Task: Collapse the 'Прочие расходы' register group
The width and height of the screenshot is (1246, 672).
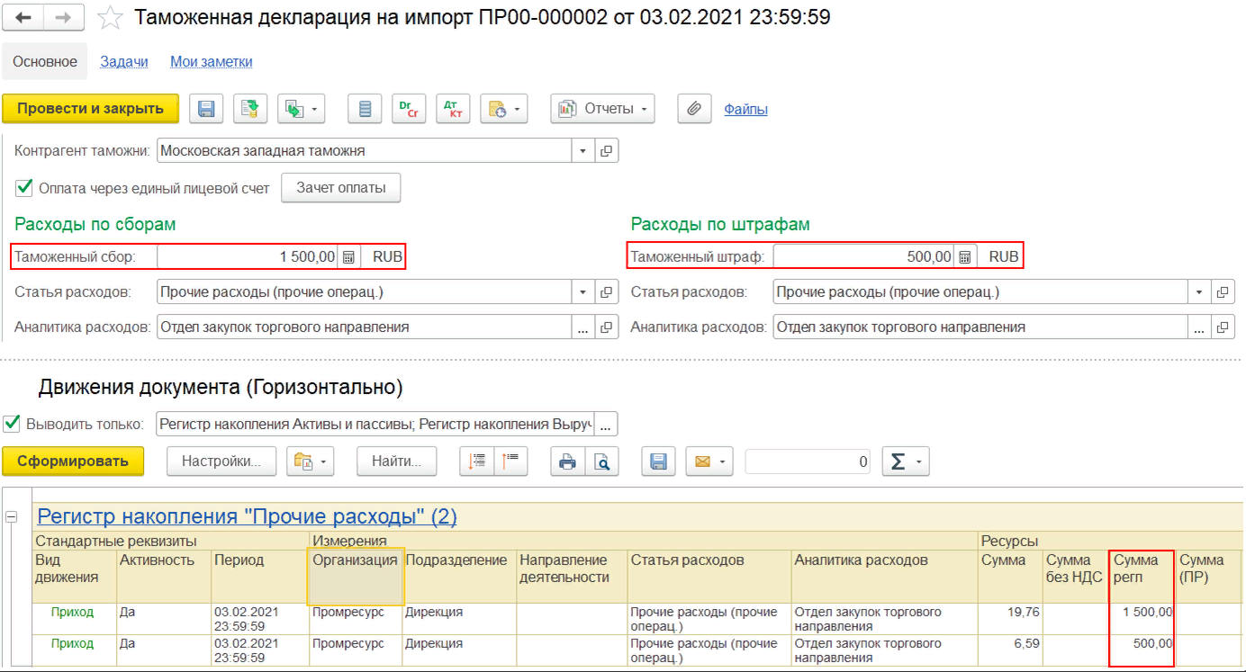Action: [13, 517]
